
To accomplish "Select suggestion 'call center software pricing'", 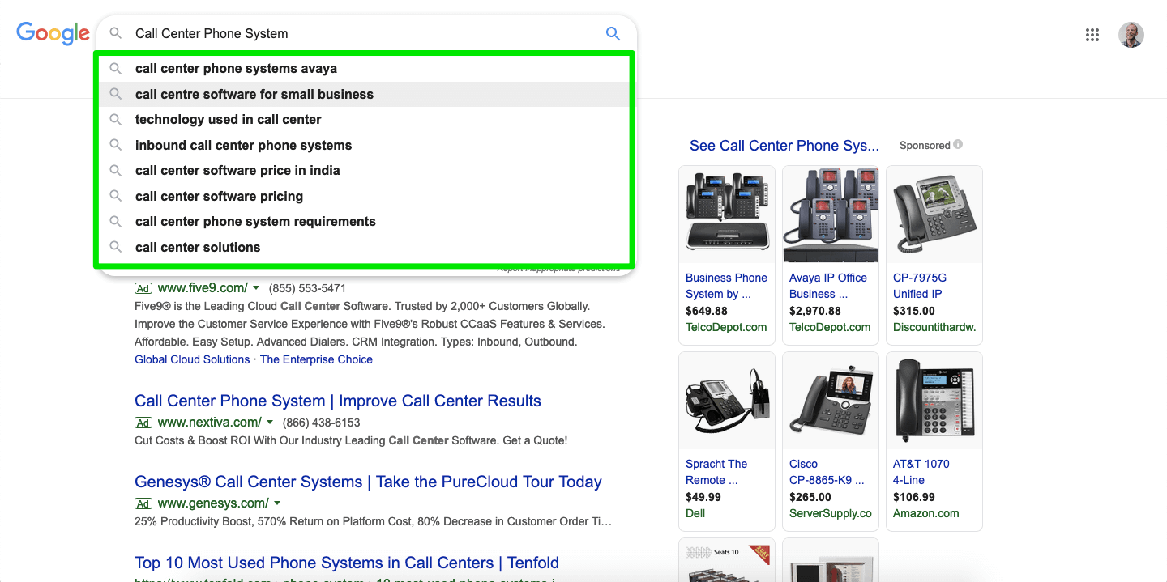I will click(x=219, y=196).
